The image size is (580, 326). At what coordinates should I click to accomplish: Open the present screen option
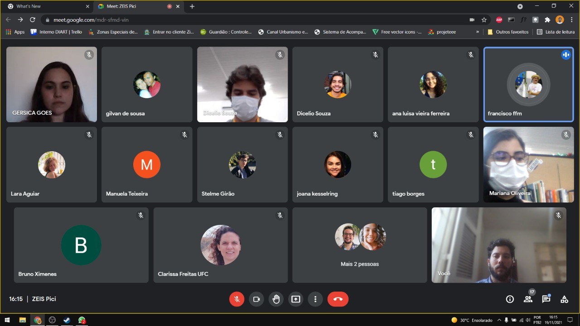point(295,299)
